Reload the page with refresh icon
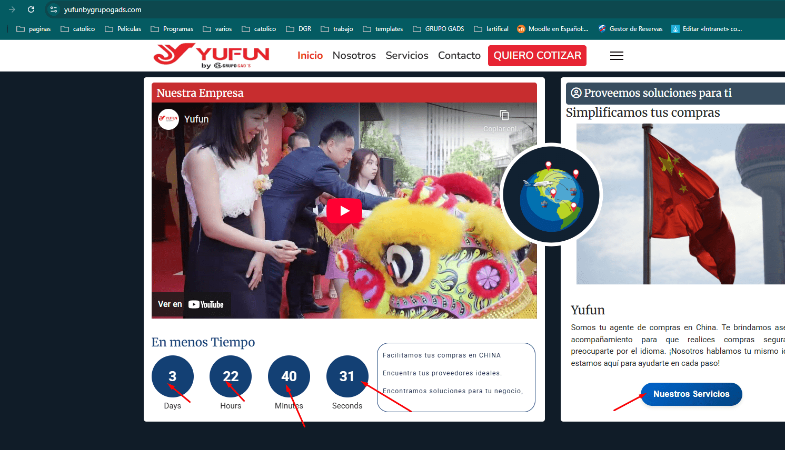785x450 pixels. (x=31, y=9)
